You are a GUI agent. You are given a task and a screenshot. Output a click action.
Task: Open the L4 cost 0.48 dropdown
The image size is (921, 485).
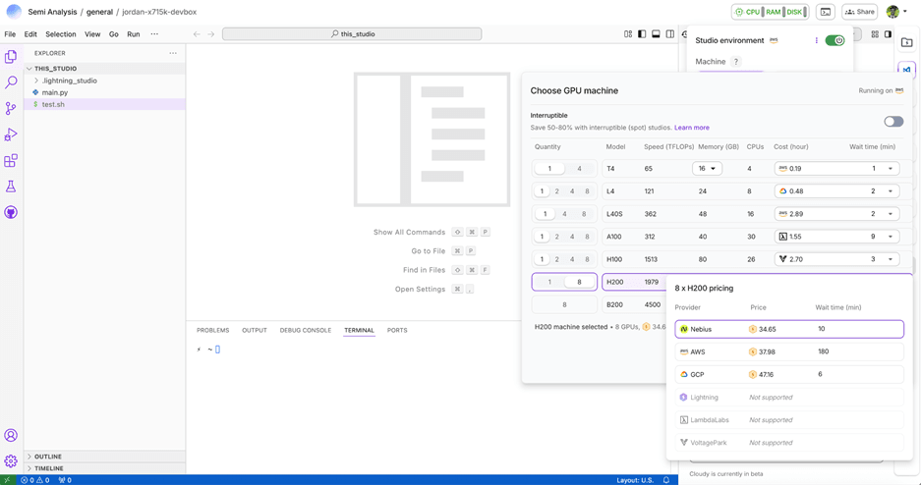point(836,191)
